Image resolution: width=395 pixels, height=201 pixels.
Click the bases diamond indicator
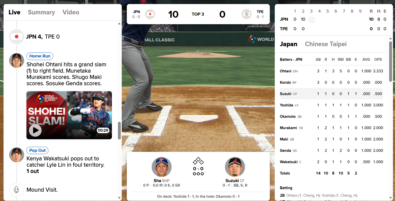click(198, 161)
